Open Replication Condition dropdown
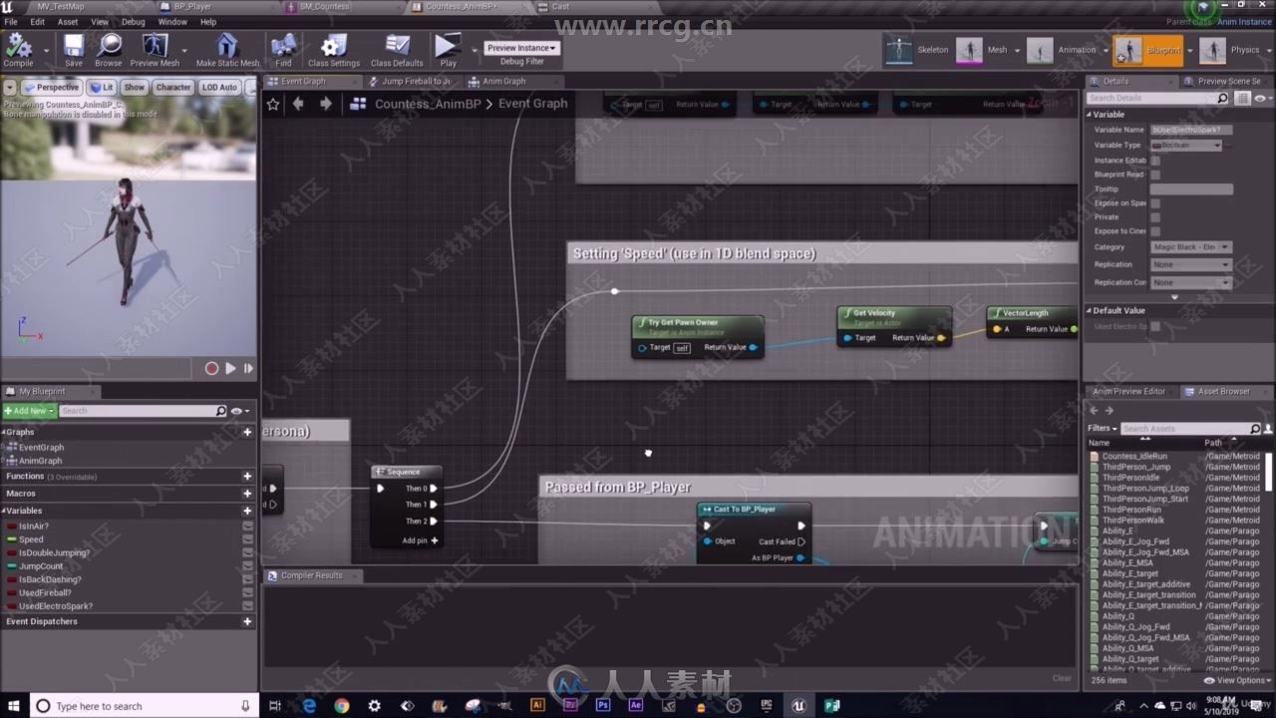This screenshot has width=1276, height=718. pos(1191,282)
